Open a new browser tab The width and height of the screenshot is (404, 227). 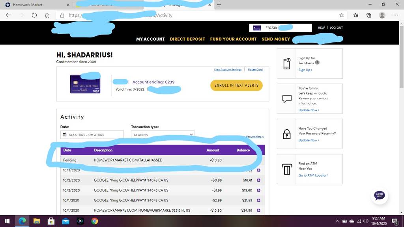pos(219,5)
